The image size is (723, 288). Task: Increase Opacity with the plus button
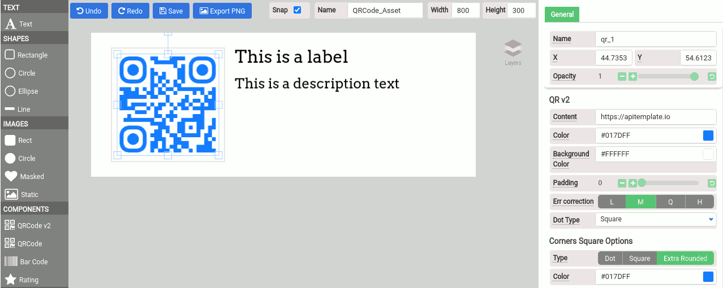633,76
